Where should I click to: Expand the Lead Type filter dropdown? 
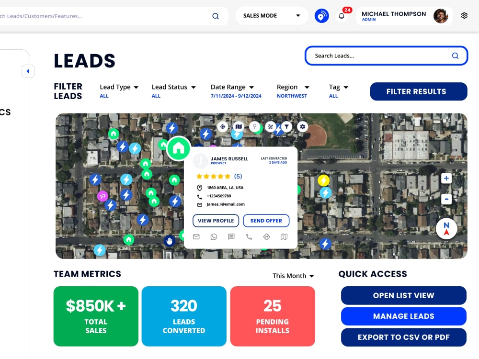point(118,87)
